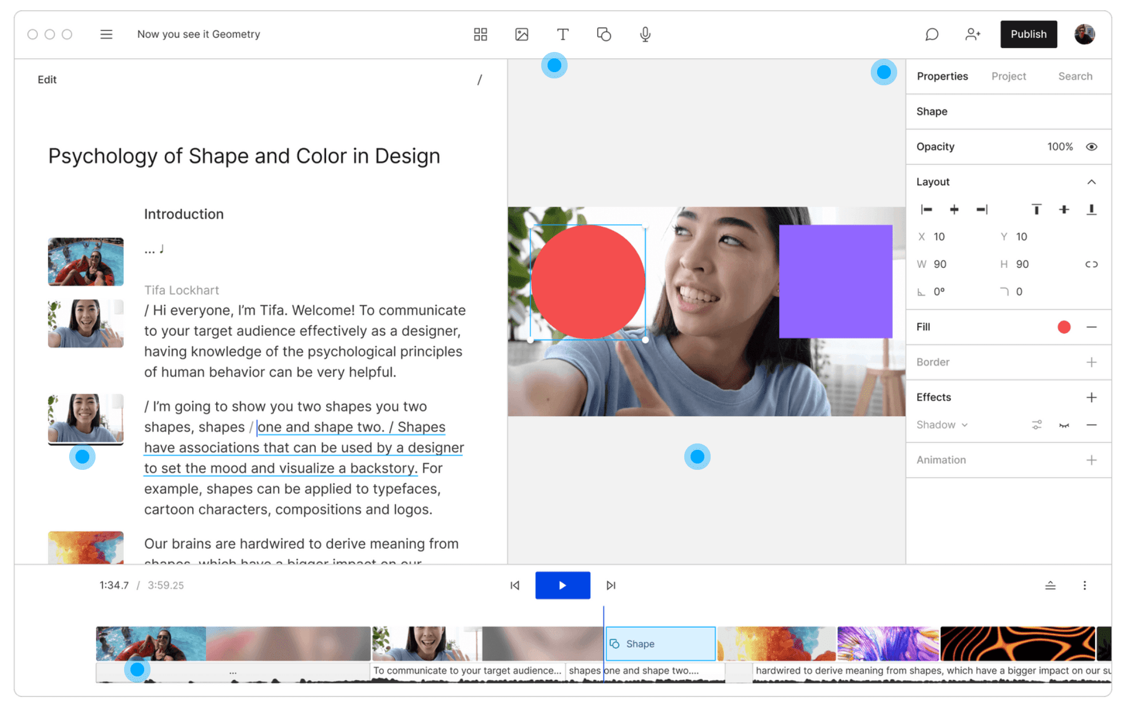1122x709 pixels.
Task: Select the Shapes tool icon
Action: 604,34
